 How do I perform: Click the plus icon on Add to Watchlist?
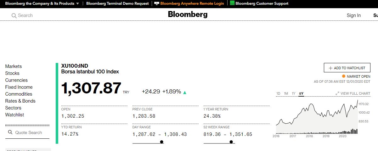point(330,68)
